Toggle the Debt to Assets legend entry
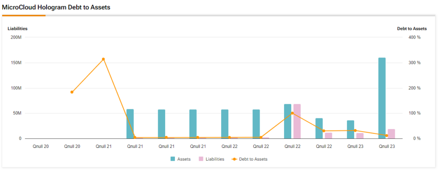This screenshot has height=174, width=438. coord(249,159)
